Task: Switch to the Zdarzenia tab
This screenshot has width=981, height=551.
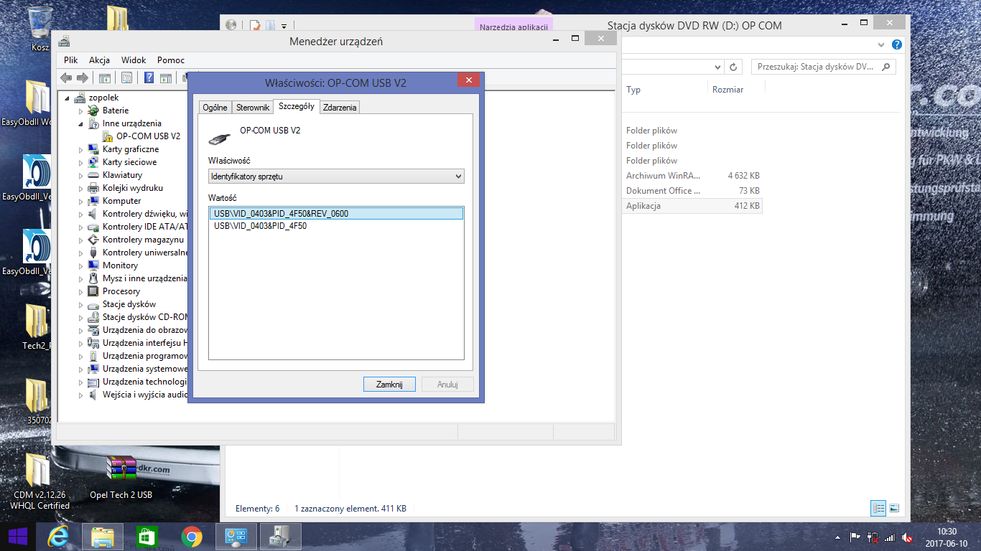Action: [x=340, y=108]
